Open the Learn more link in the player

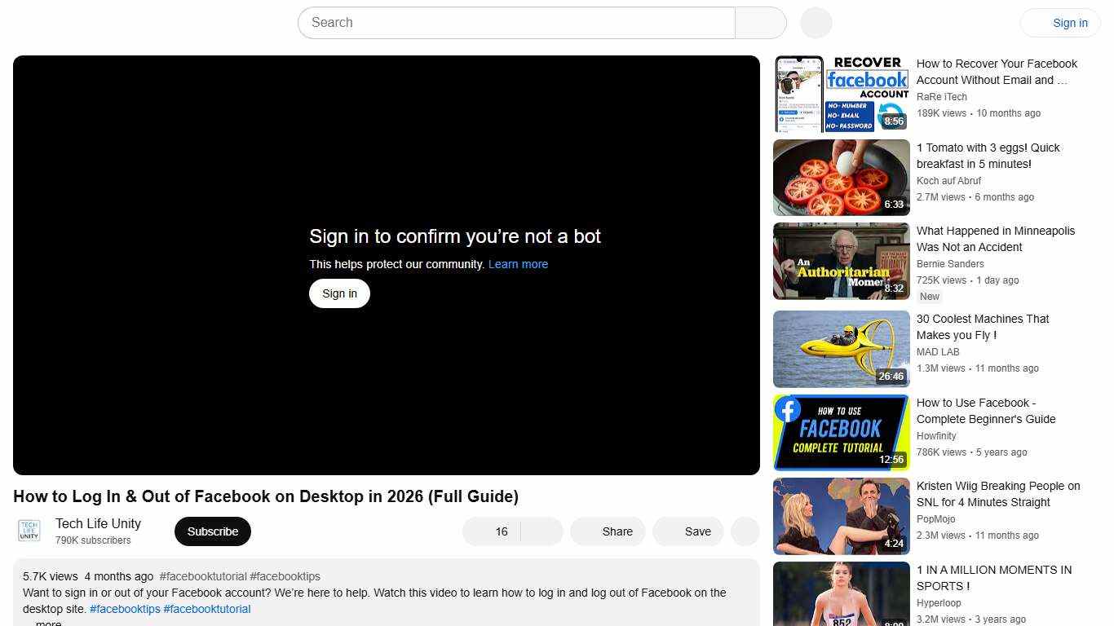(518, 264)
